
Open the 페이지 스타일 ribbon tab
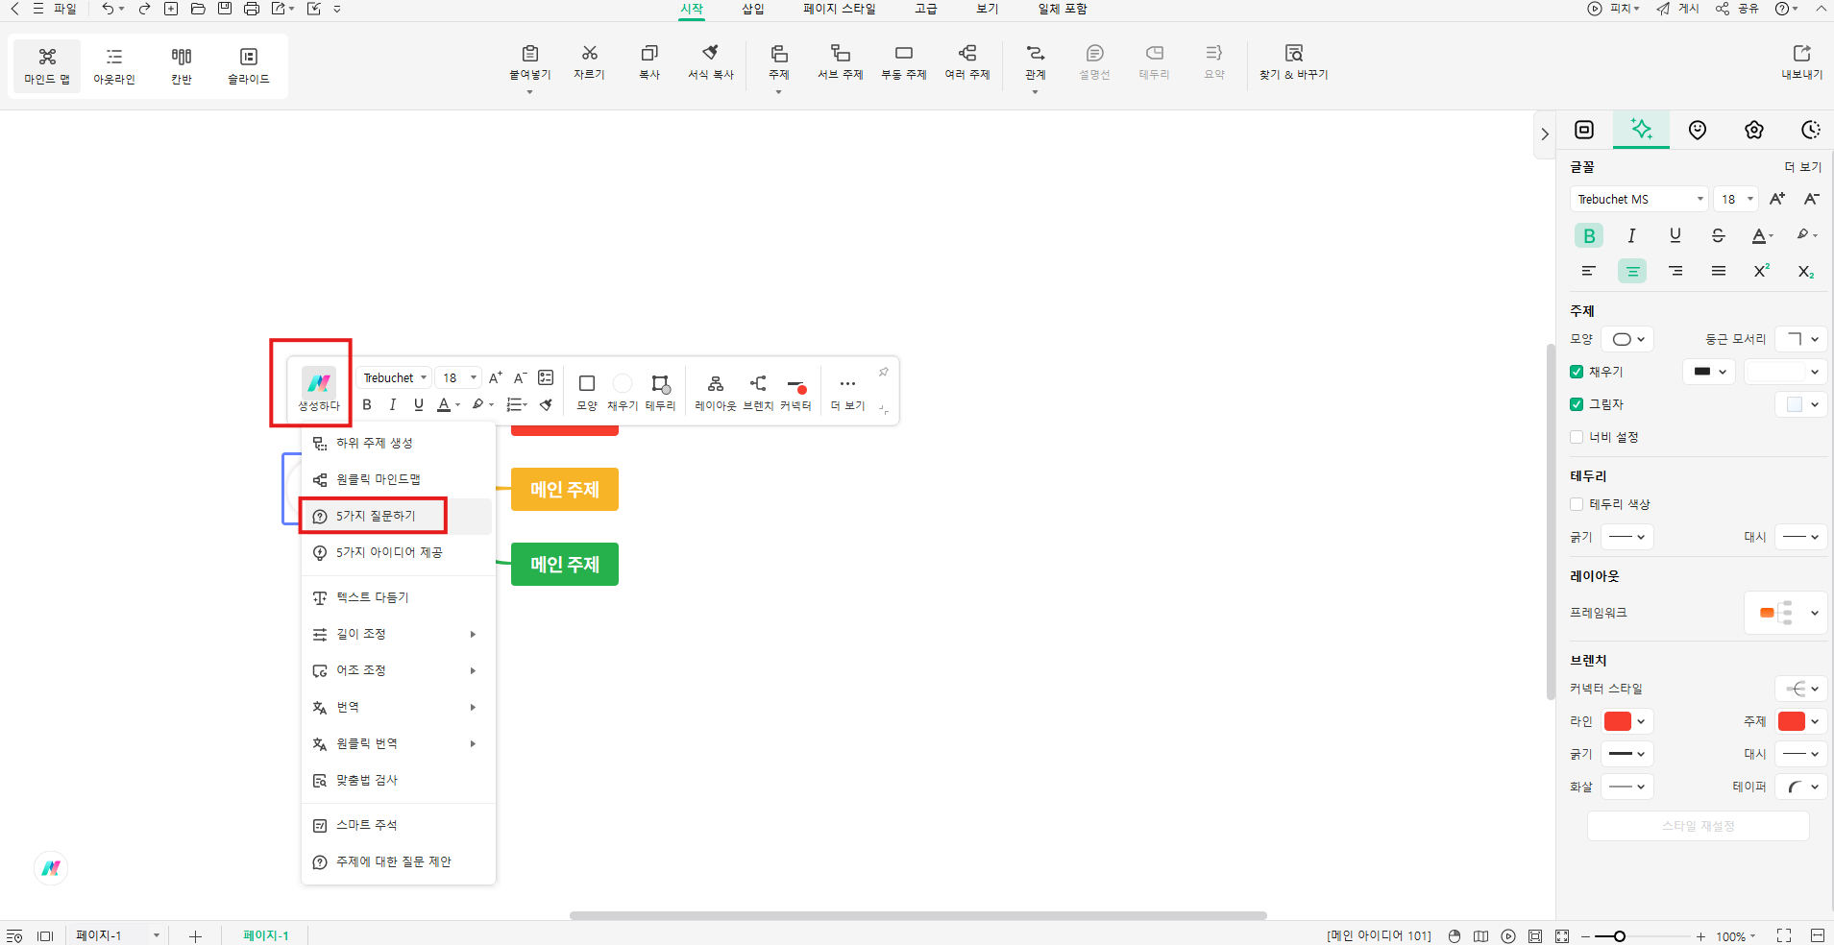[x=840, y=9]
